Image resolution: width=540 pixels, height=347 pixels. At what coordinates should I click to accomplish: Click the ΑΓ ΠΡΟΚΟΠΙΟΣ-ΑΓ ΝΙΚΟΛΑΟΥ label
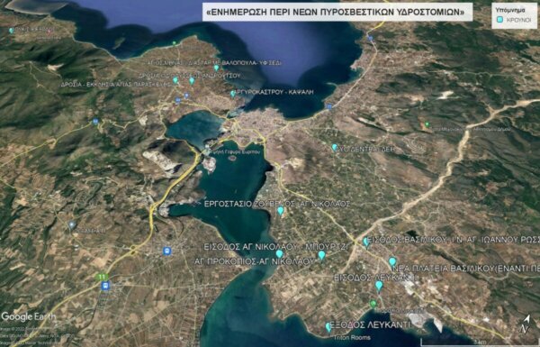254,261
